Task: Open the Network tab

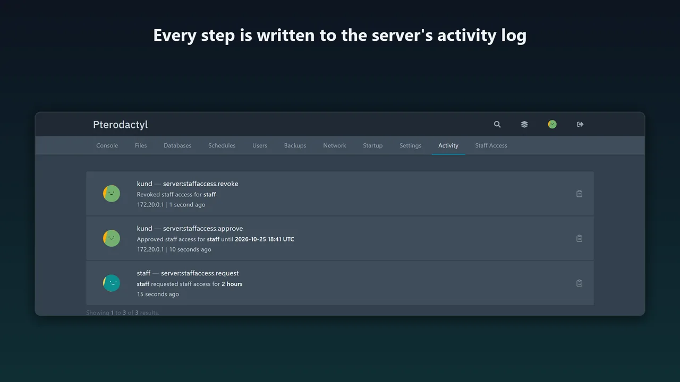Action: [335, 145]
